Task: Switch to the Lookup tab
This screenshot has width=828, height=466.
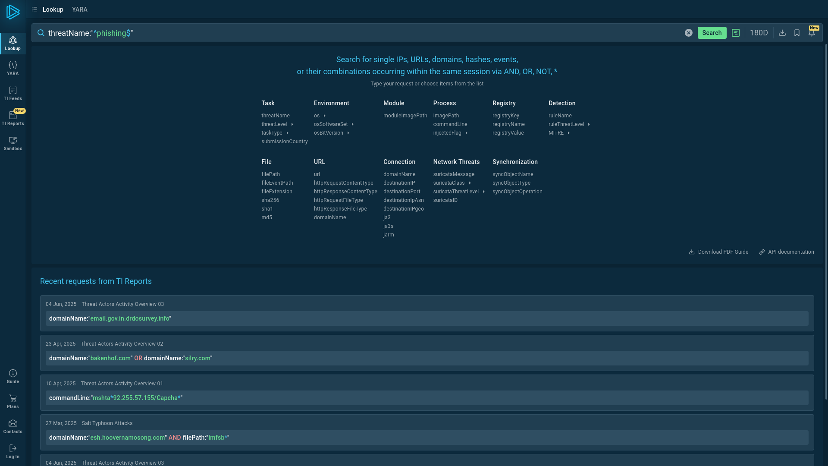Action: (x=53, y=9)
